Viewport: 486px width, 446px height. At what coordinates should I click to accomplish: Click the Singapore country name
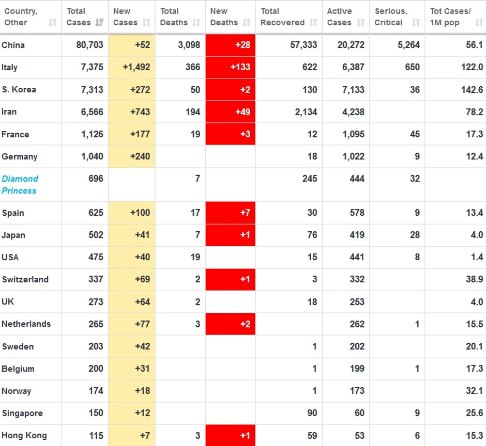pos(22,413)
